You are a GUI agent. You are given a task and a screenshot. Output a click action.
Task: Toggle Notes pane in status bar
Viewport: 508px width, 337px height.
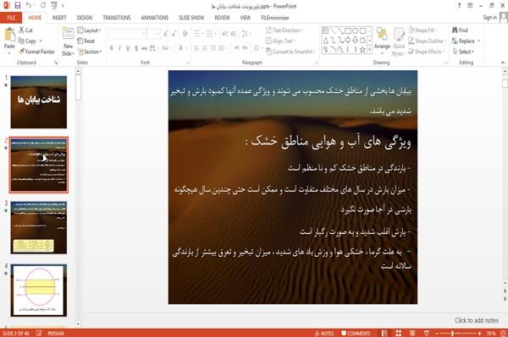[x=324, y=333]
